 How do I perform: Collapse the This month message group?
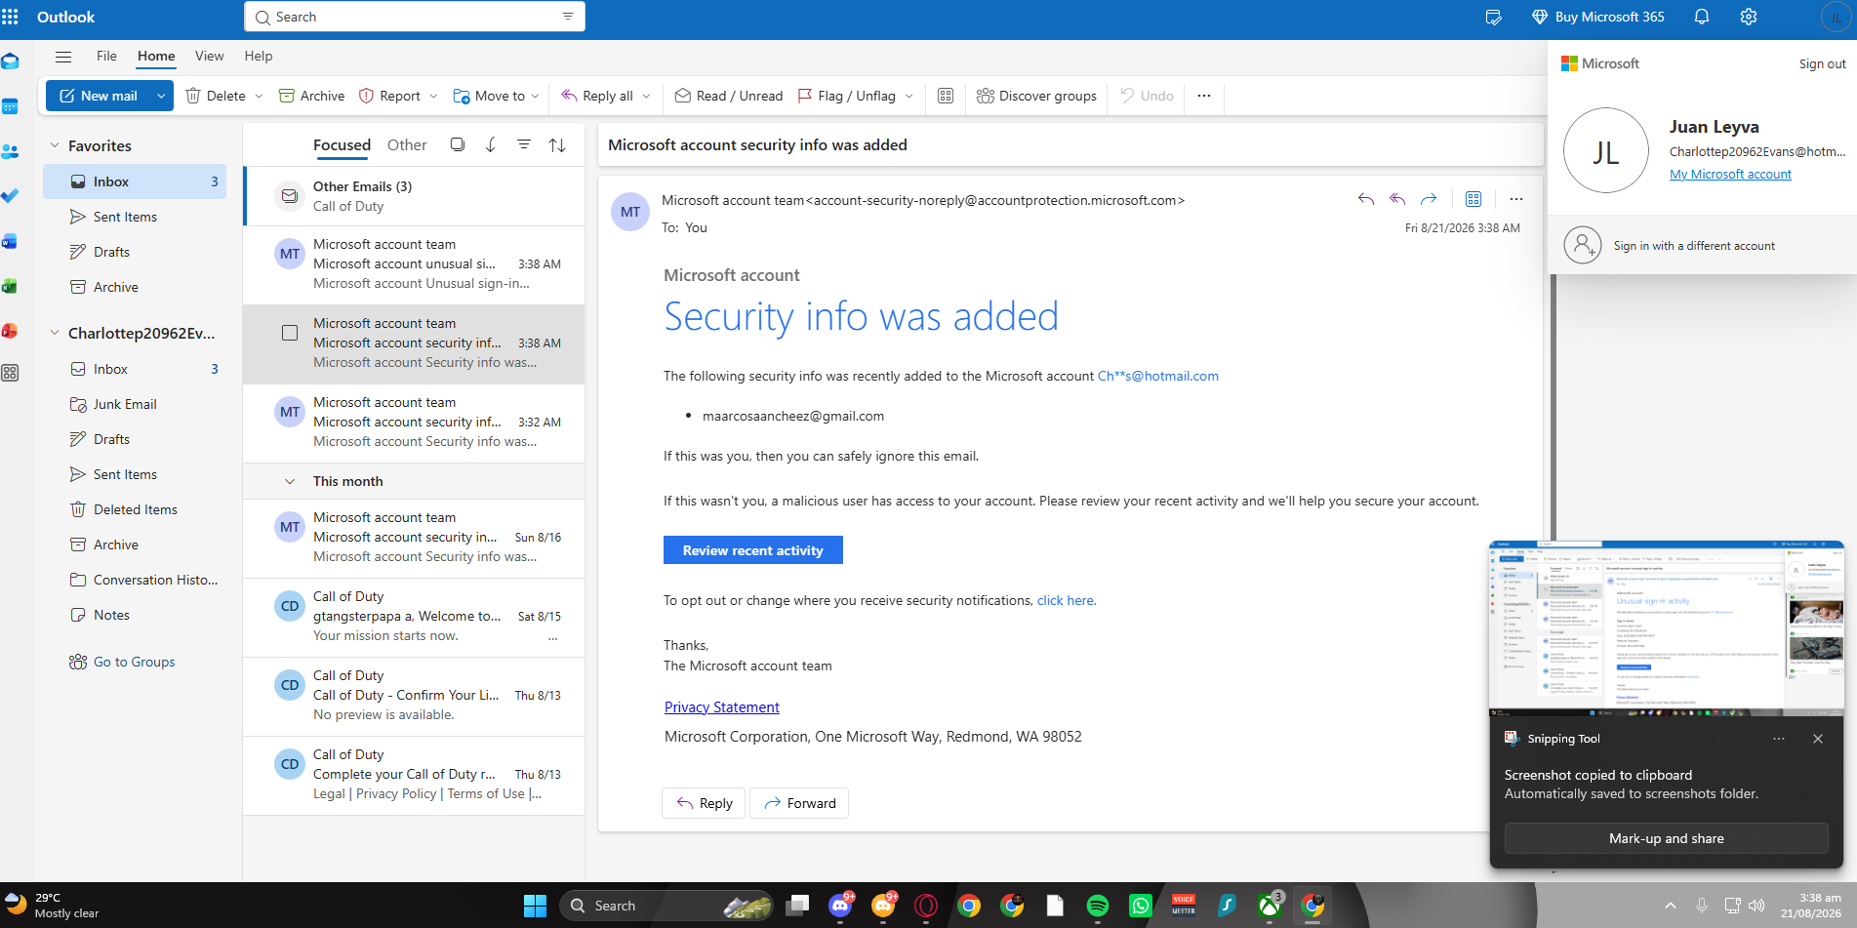[x=290, y=481]
